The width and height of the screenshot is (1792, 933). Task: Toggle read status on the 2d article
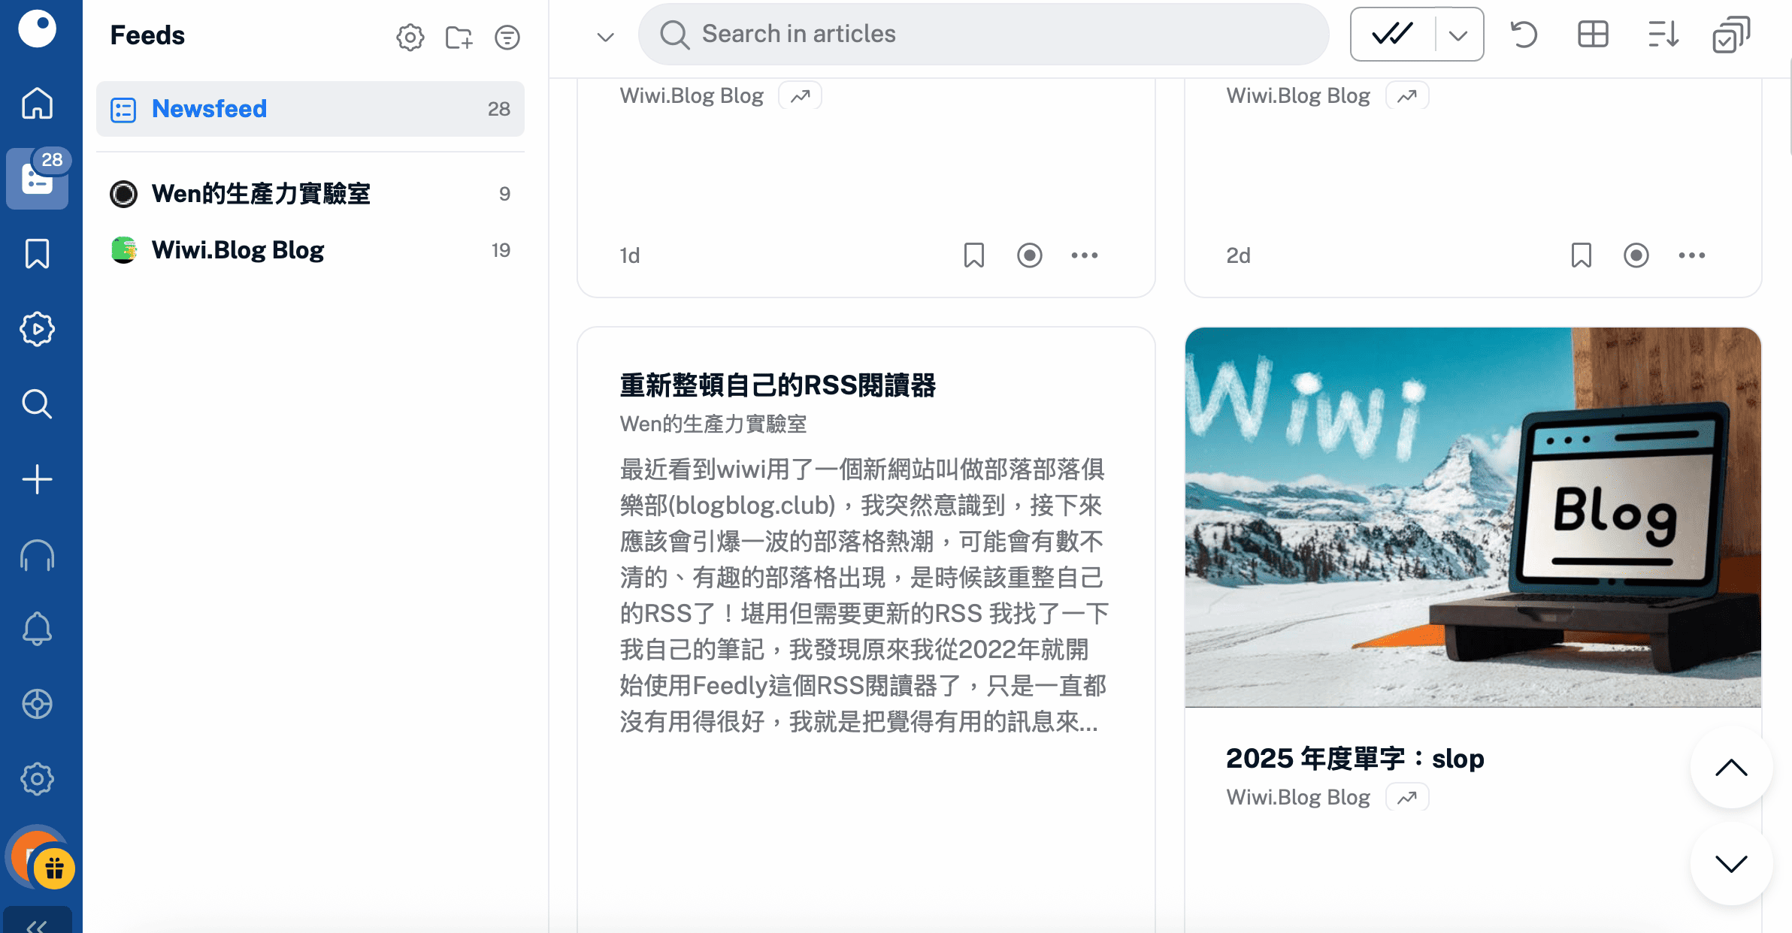(1636, 255)
